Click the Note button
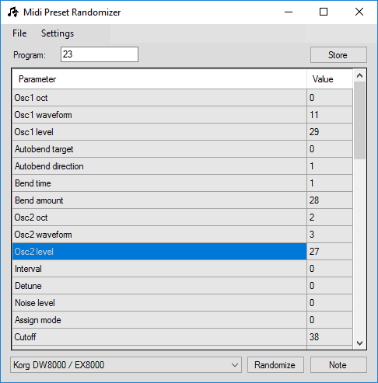The image size is (378, 383). pyautogui.click(x=338, y=365)
